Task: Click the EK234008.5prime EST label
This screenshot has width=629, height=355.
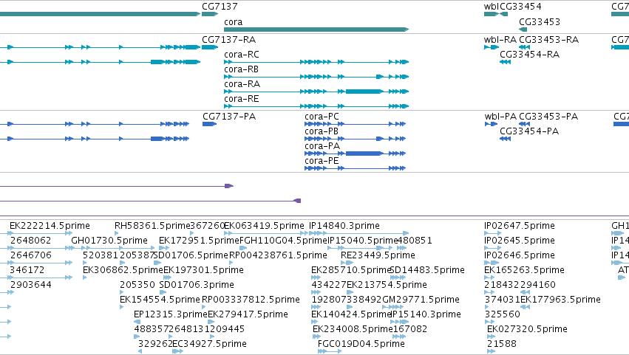Action: pos(353,330)
